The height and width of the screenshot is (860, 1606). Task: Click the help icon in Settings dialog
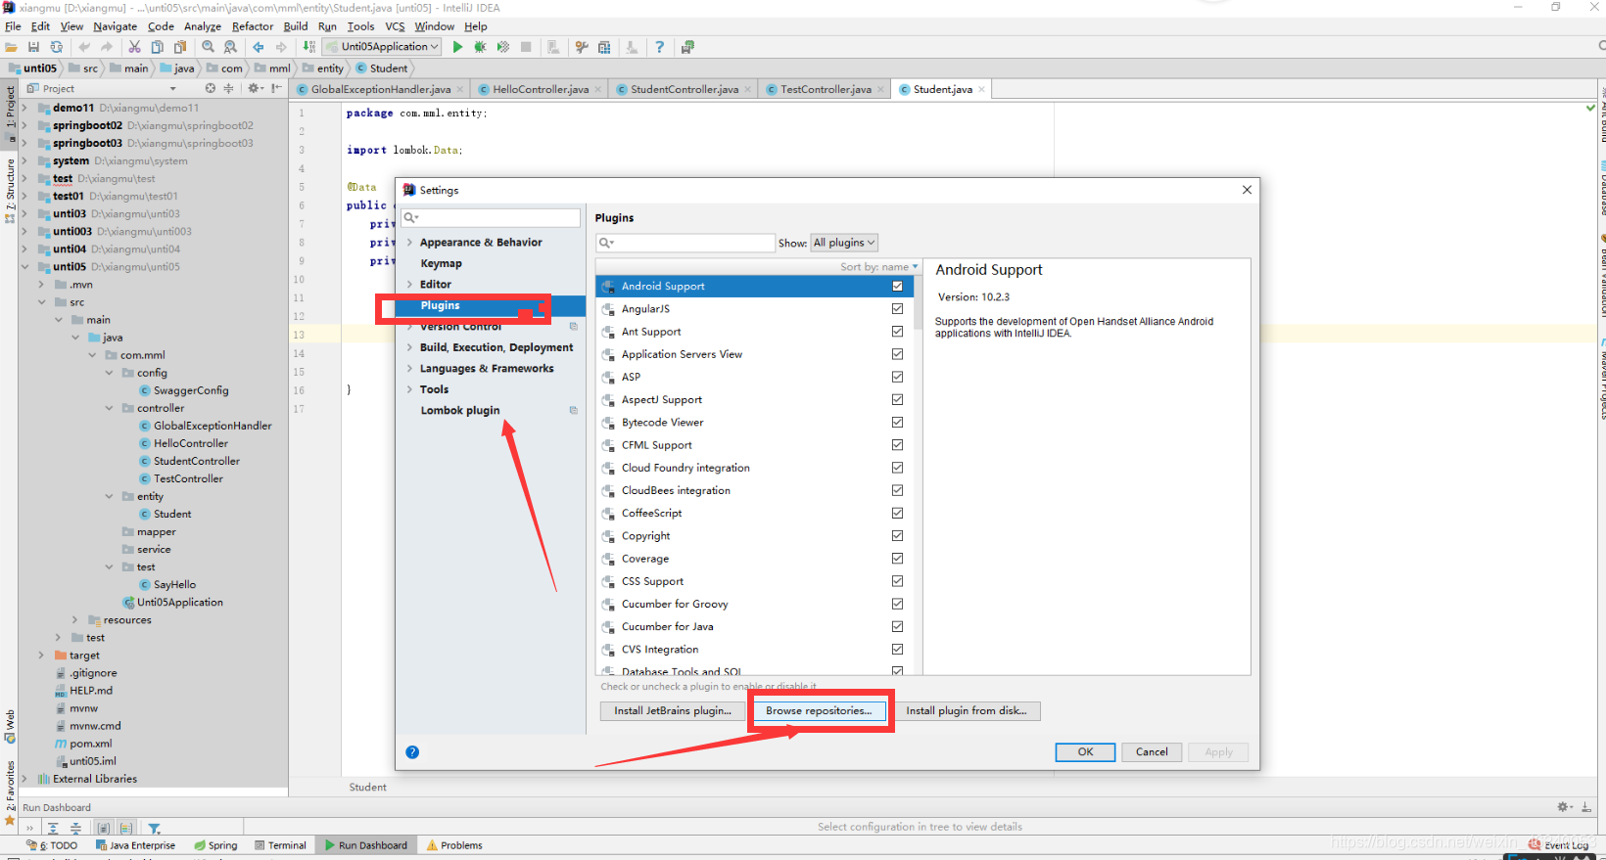pos(412,751)
